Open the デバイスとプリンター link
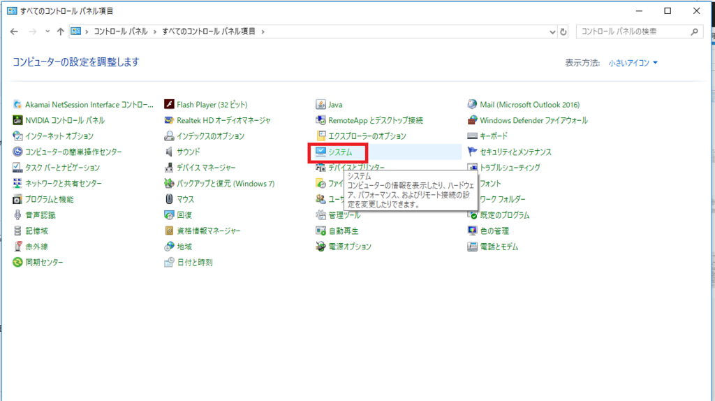 click(357, 167)
